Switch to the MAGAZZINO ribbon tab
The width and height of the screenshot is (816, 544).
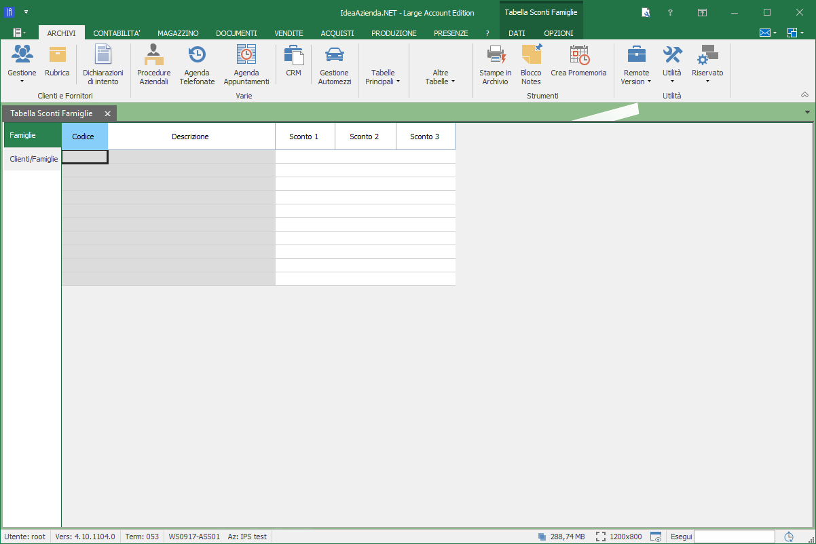178,33
